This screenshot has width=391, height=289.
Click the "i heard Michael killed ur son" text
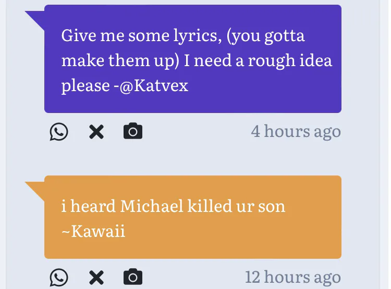click(x=173, y=206)
